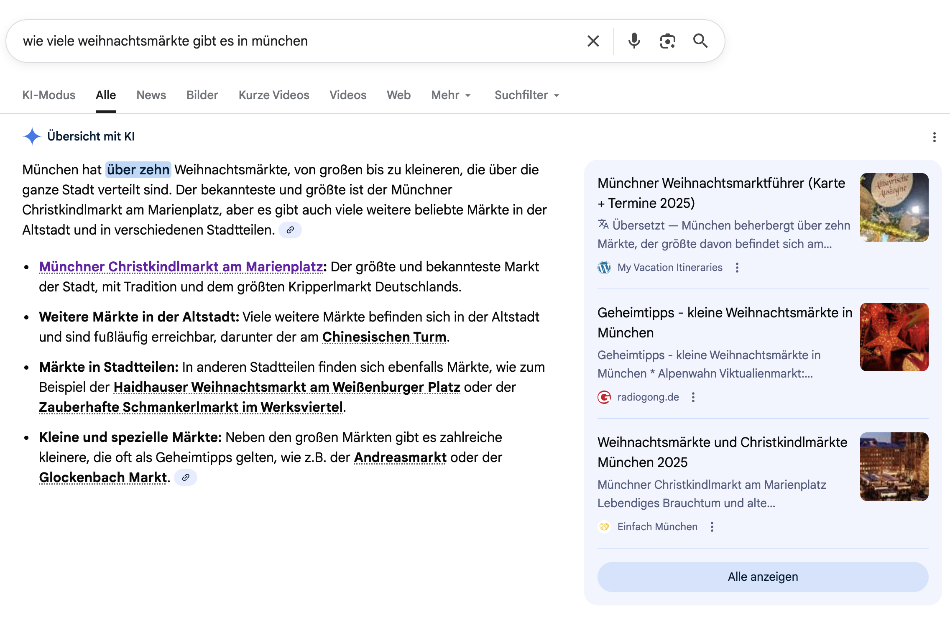This screenshot has height=623, width=950.
Task: Open Münchner Christkindlmarkt am Marienplatz link
Action: tap(181, 267)
